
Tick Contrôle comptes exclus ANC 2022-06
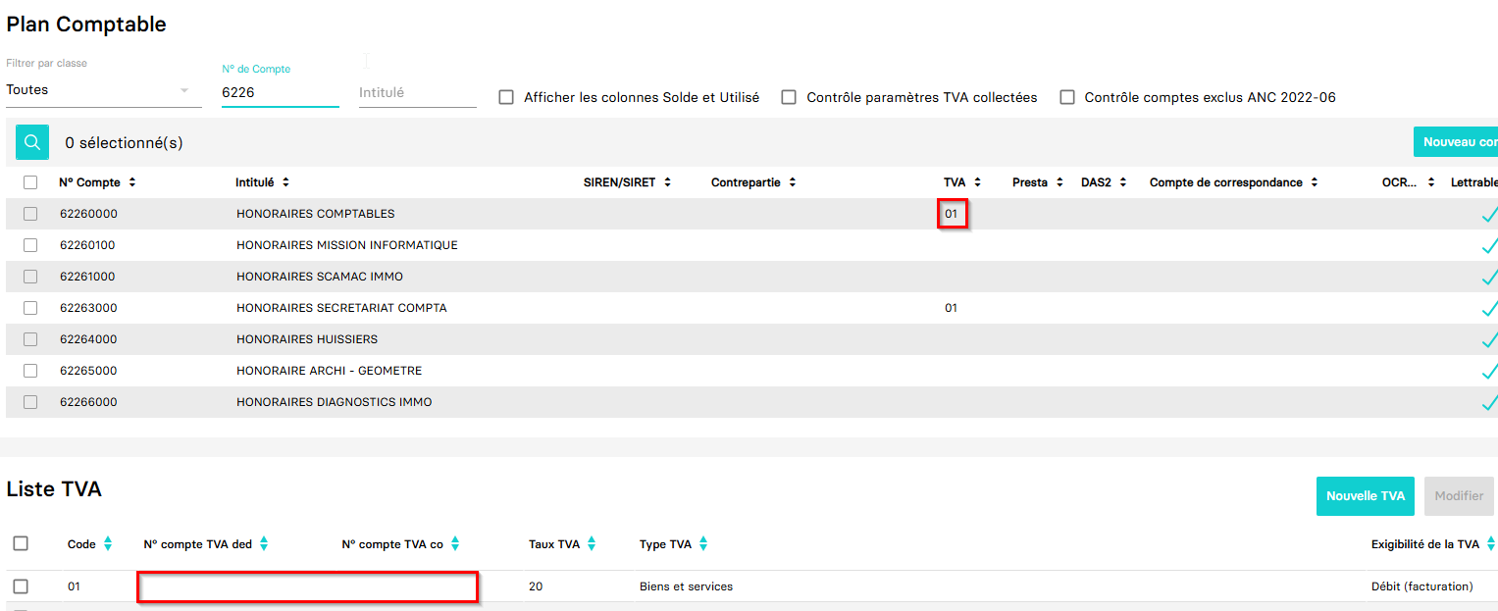pyautogui.click(x=1067, y=97)
